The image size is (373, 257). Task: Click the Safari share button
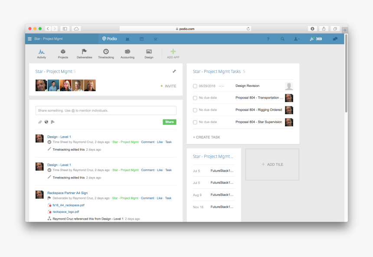click(x=324, y=29)
